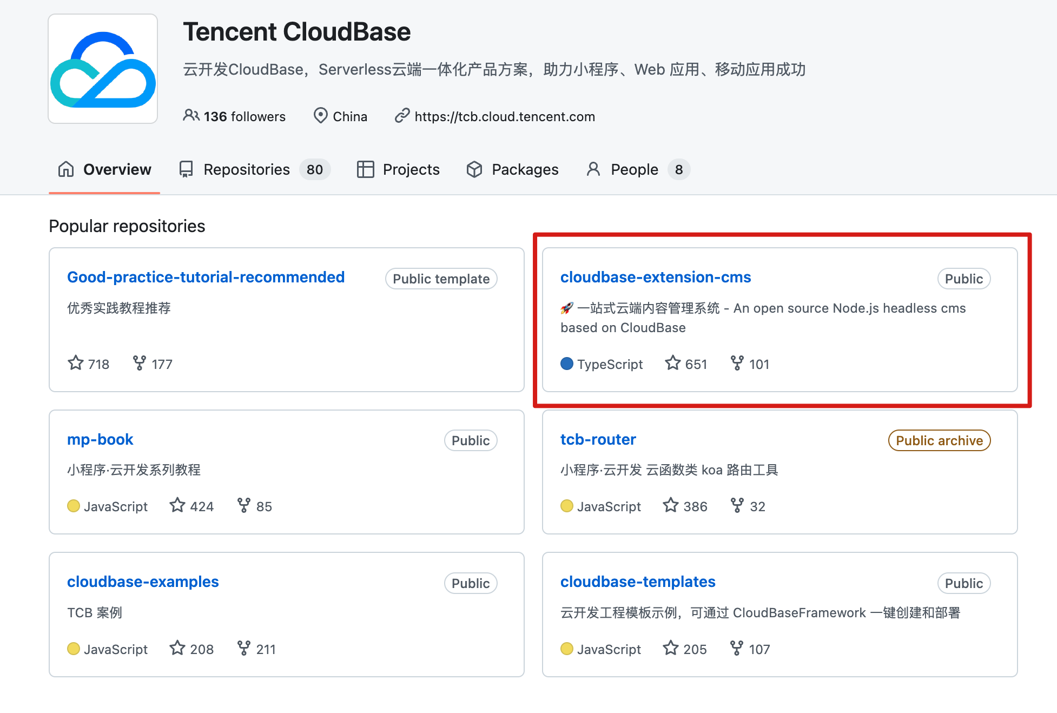Click cloudbase-templates JavaScript color dot
The width and height of the screenshot is (1057, 713).
pos(567,649)
